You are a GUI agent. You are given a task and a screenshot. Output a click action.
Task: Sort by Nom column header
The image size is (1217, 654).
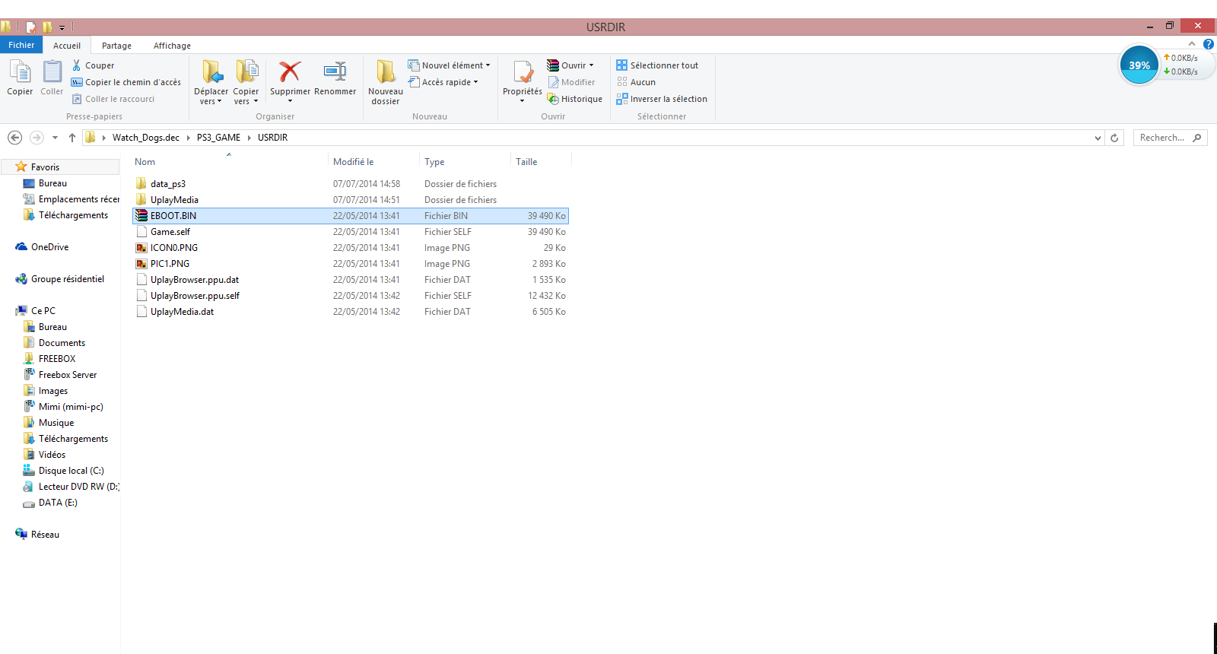pyautogui.click(x=145, y=162)
